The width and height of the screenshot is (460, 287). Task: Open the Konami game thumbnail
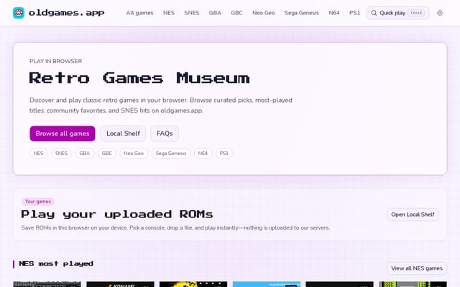120,284
